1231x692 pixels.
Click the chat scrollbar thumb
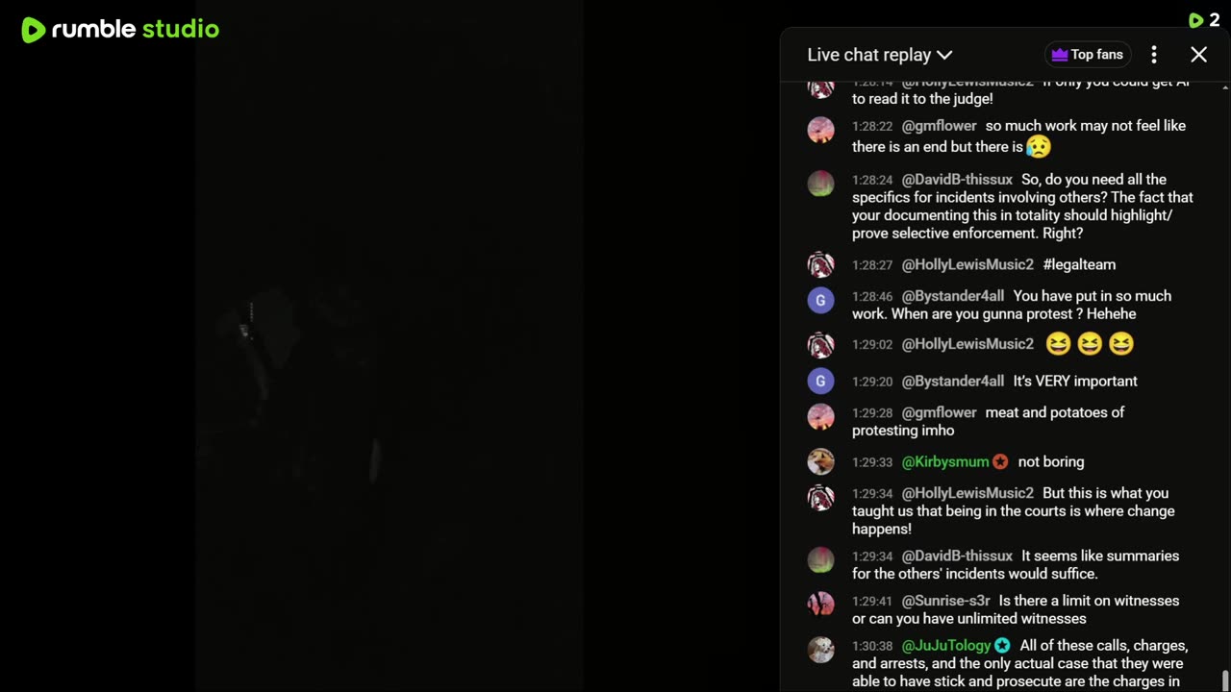pyautogui.click(x=1224, y=681)
